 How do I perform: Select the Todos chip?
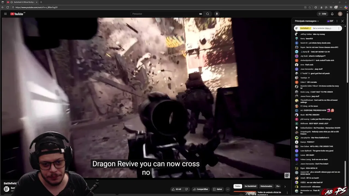pyautogui.click(x=238, y=186)
